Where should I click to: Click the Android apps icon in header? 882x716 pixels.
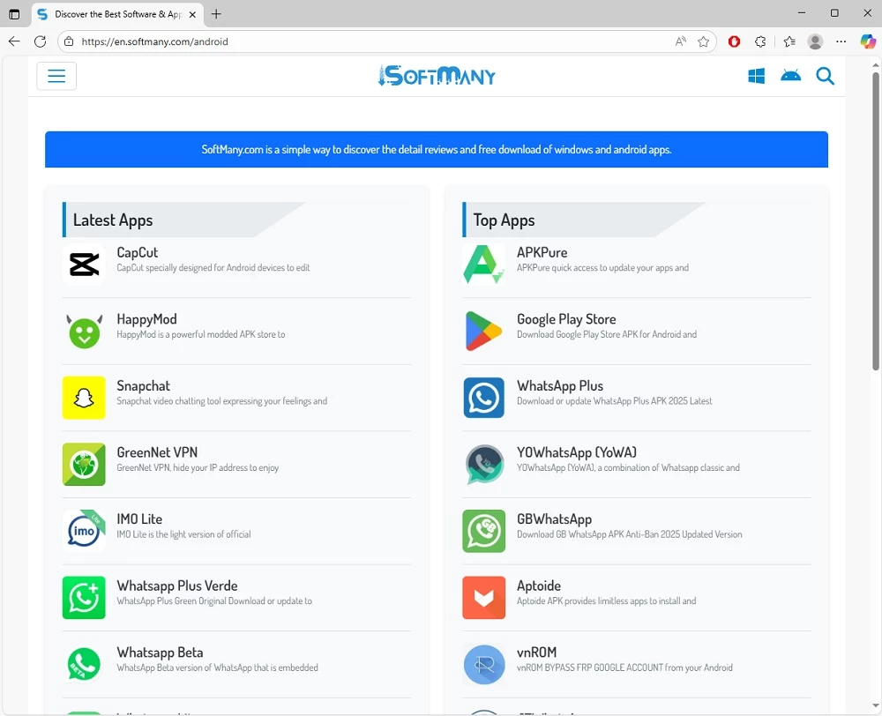[x=790, y=77]
